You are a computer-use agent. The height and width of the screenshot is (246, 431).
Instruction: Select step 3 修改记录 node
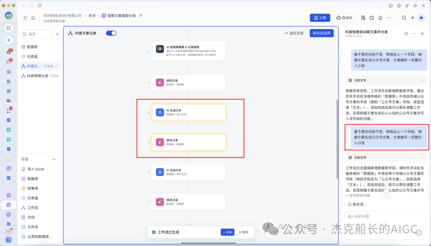point(189,82)
